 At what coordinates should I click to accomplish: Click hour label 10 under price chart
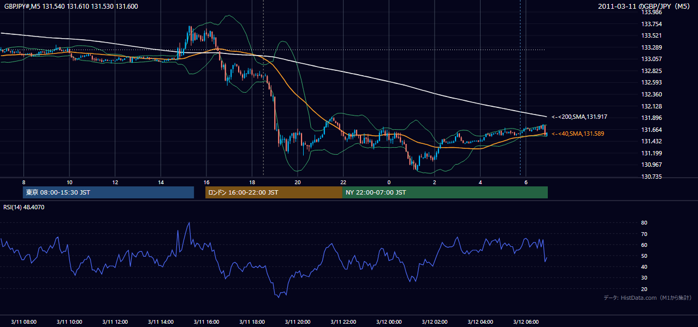point(69,182)
